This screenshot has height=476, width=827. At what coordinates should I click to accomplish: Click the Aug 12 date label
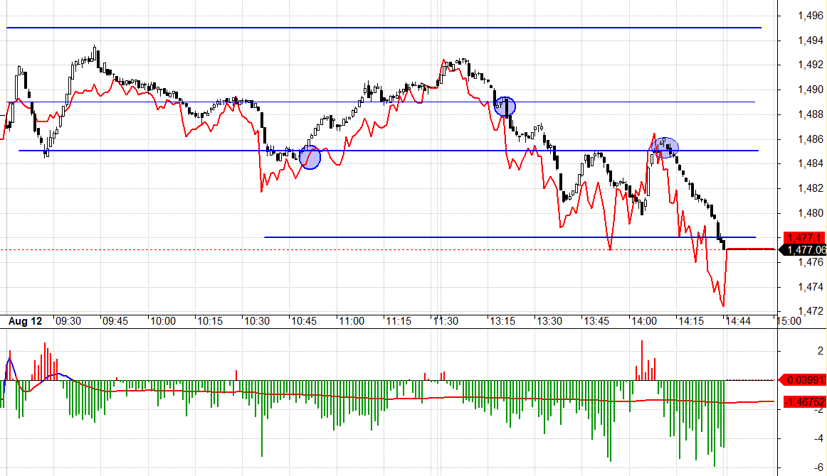click(25, 321)
